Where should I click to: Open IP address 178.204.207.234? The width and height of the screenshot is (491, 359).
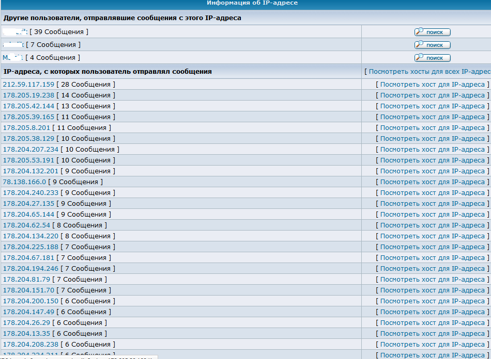click(x=30, y=150)
